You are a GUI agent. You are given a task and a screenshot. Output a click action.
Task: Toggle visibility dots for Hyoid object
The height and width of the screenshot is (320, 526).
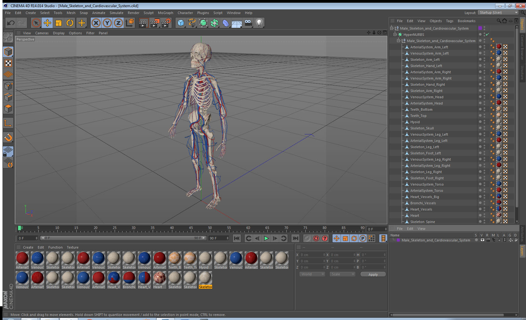click(x=484, y=122)
